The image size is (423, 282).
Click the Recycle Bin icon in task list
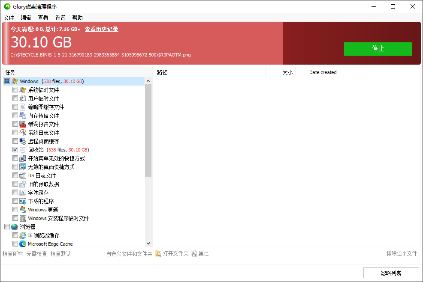click(x=23, y=150)
